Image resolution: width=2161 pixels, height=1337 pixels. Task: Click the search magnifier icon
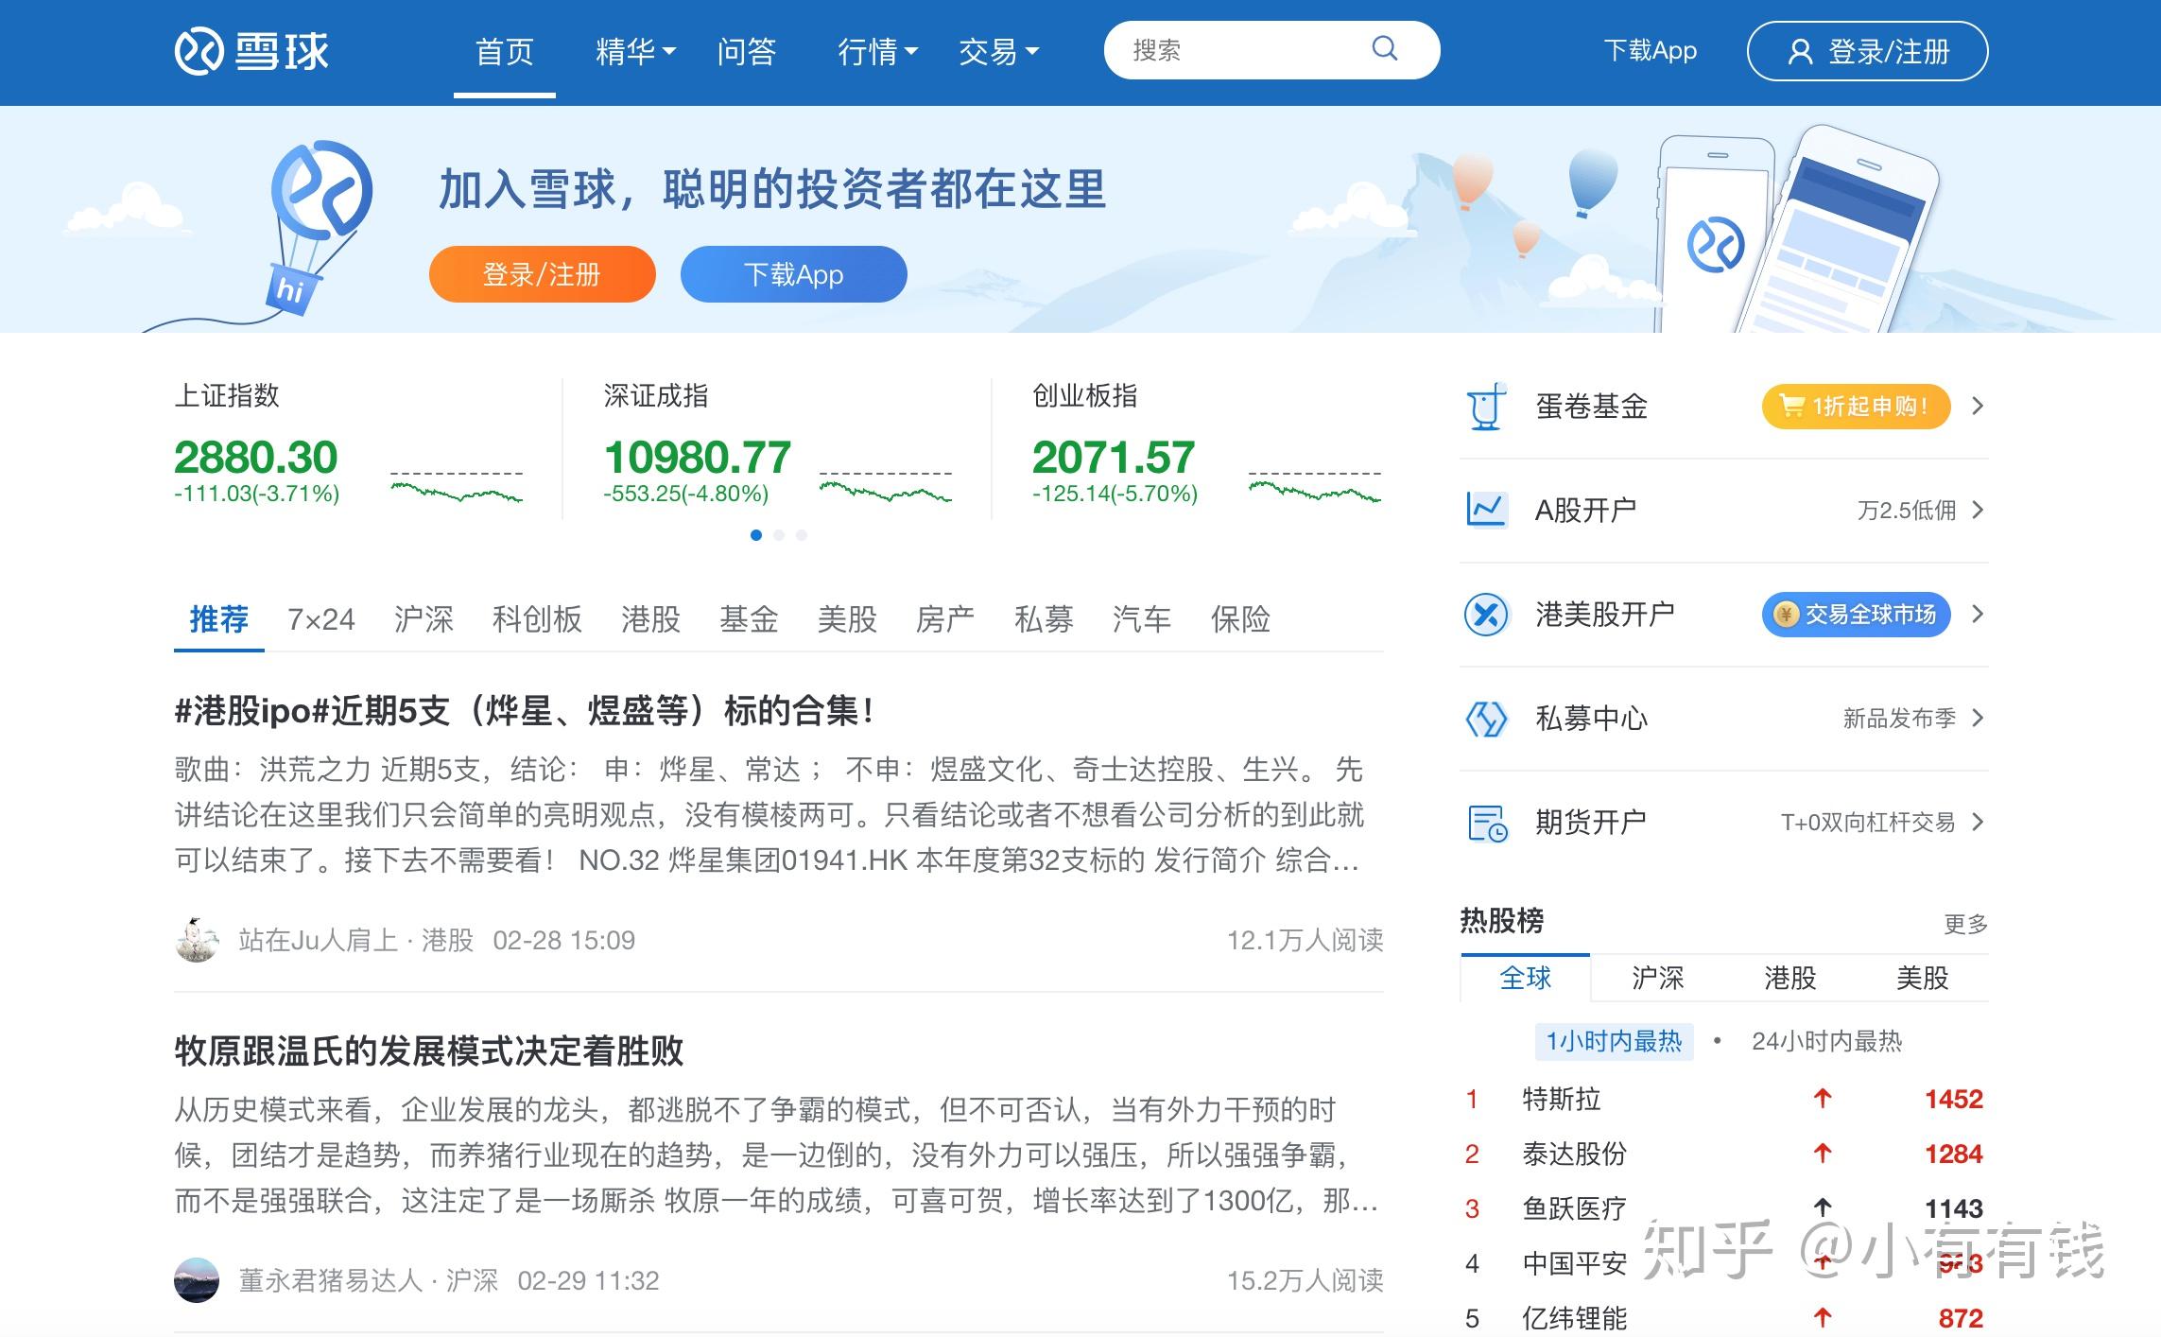1384,48
